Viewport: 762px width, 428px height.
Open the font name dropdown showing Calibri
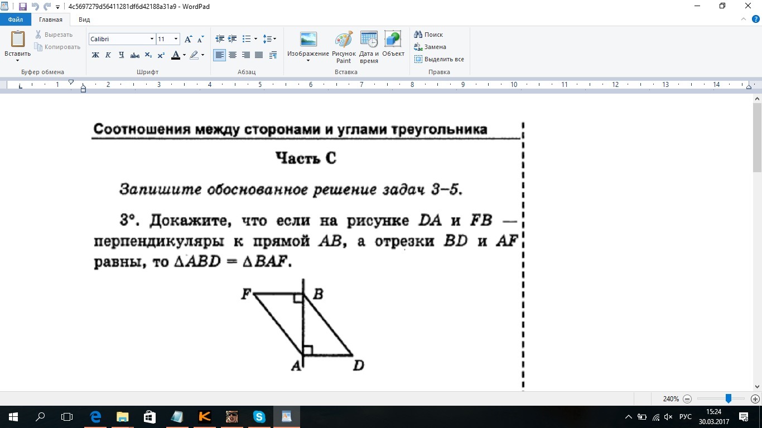point(151,39)
